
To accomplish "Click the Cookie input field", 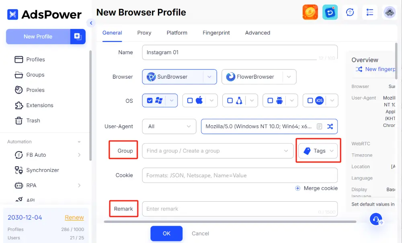I will click(240, 176).
